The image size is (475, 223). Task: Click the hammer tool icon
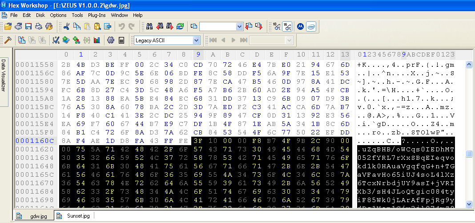click(x=8, y=40)
